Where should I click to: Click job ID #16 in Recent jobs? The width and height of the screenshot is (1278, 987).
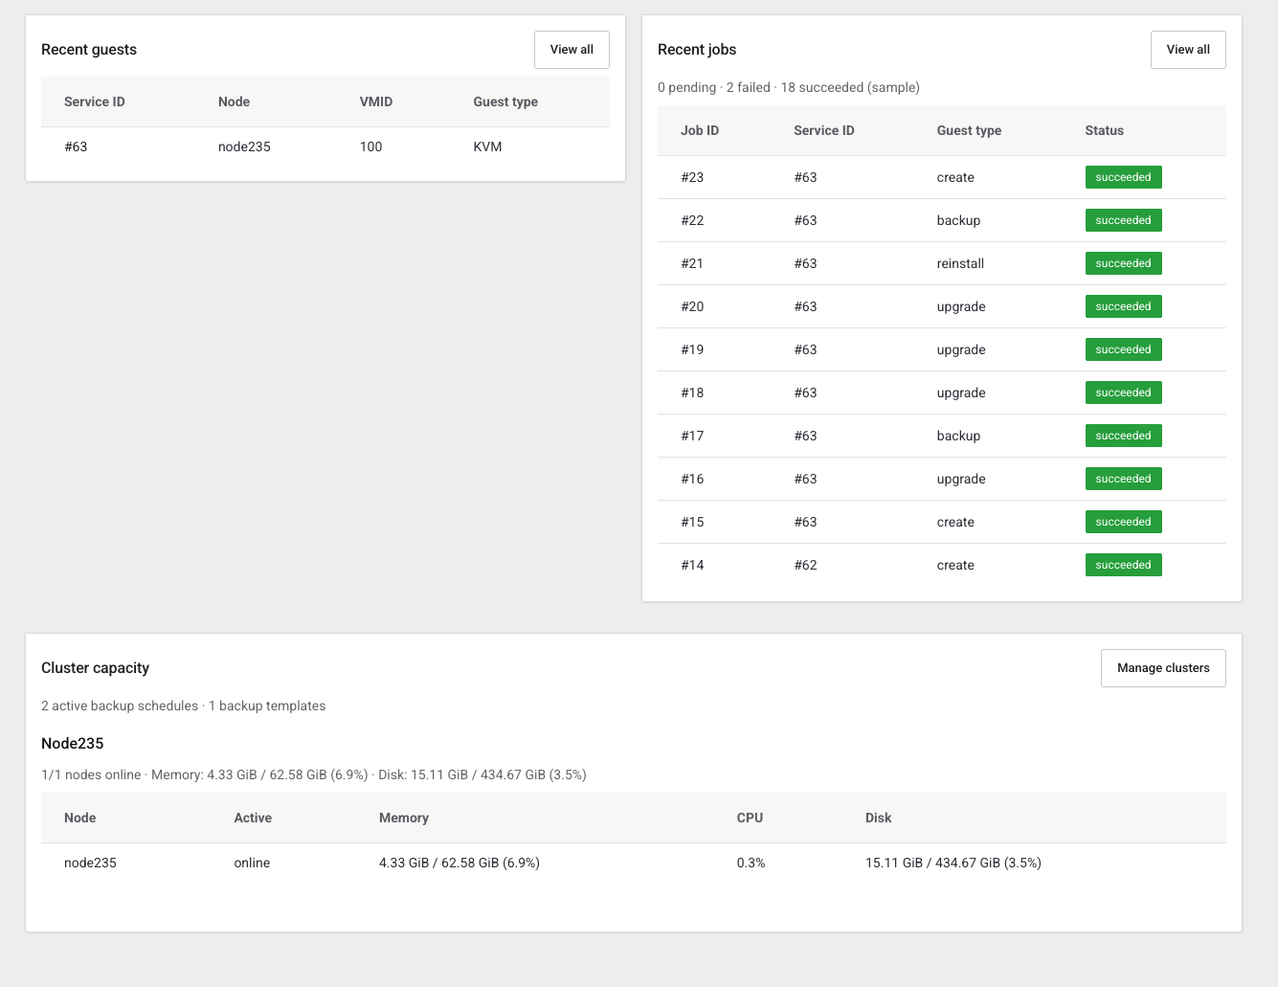(692, 479)
